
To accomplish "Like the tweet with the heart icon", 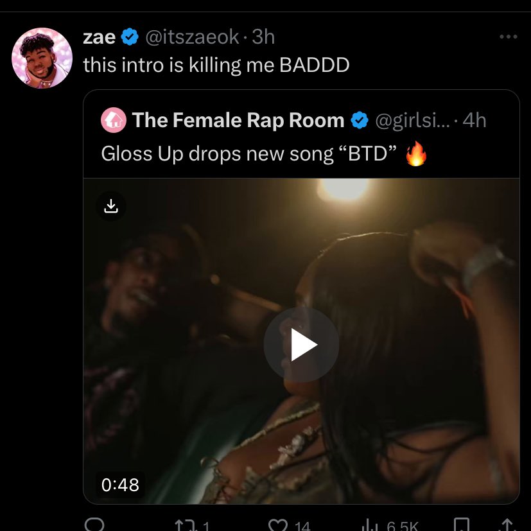I will (x=277, y=525).
